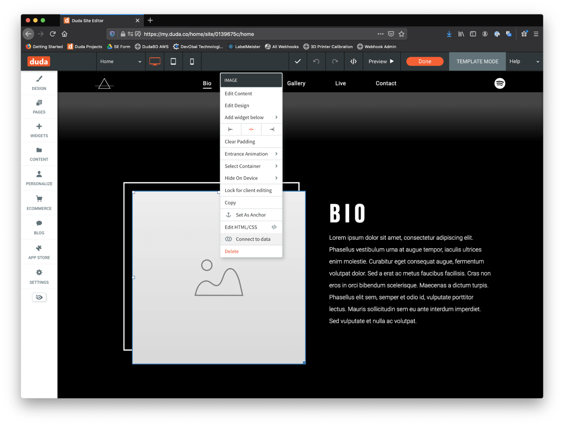The width and height of the screenshot is (564, 426).
Task: Choose Lock for client editing
Action: click(251, 190)
